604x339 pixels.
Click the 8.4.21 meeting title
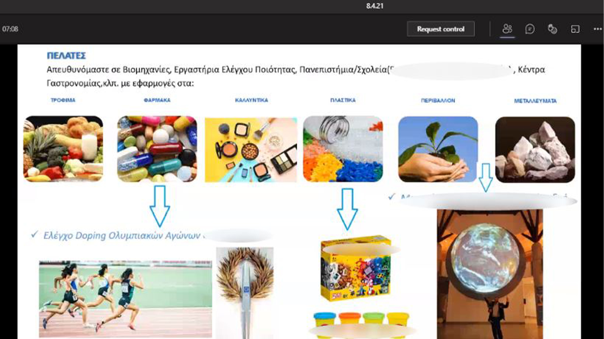[375, 6]
